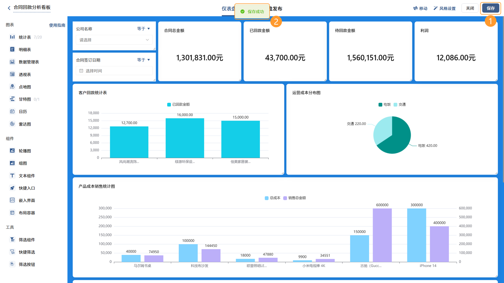This screenshot has height=283, width=504.
Task: Toggle the 已回款金额 legend series
Action: click(x=178, y=104)
